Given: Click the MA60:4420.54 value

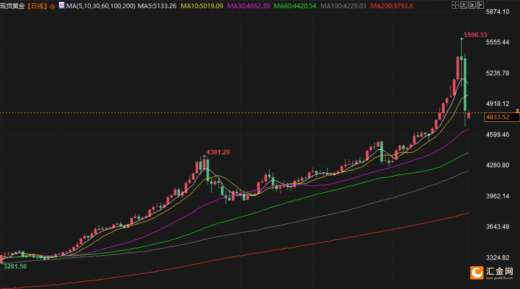Looking at the screenshot, I should click(295, 6).
